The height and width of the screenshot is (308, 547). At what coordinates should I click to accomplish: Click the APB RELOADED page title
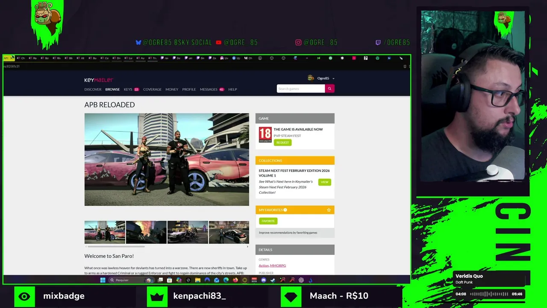pyautogui.click(x=109, y=105)
